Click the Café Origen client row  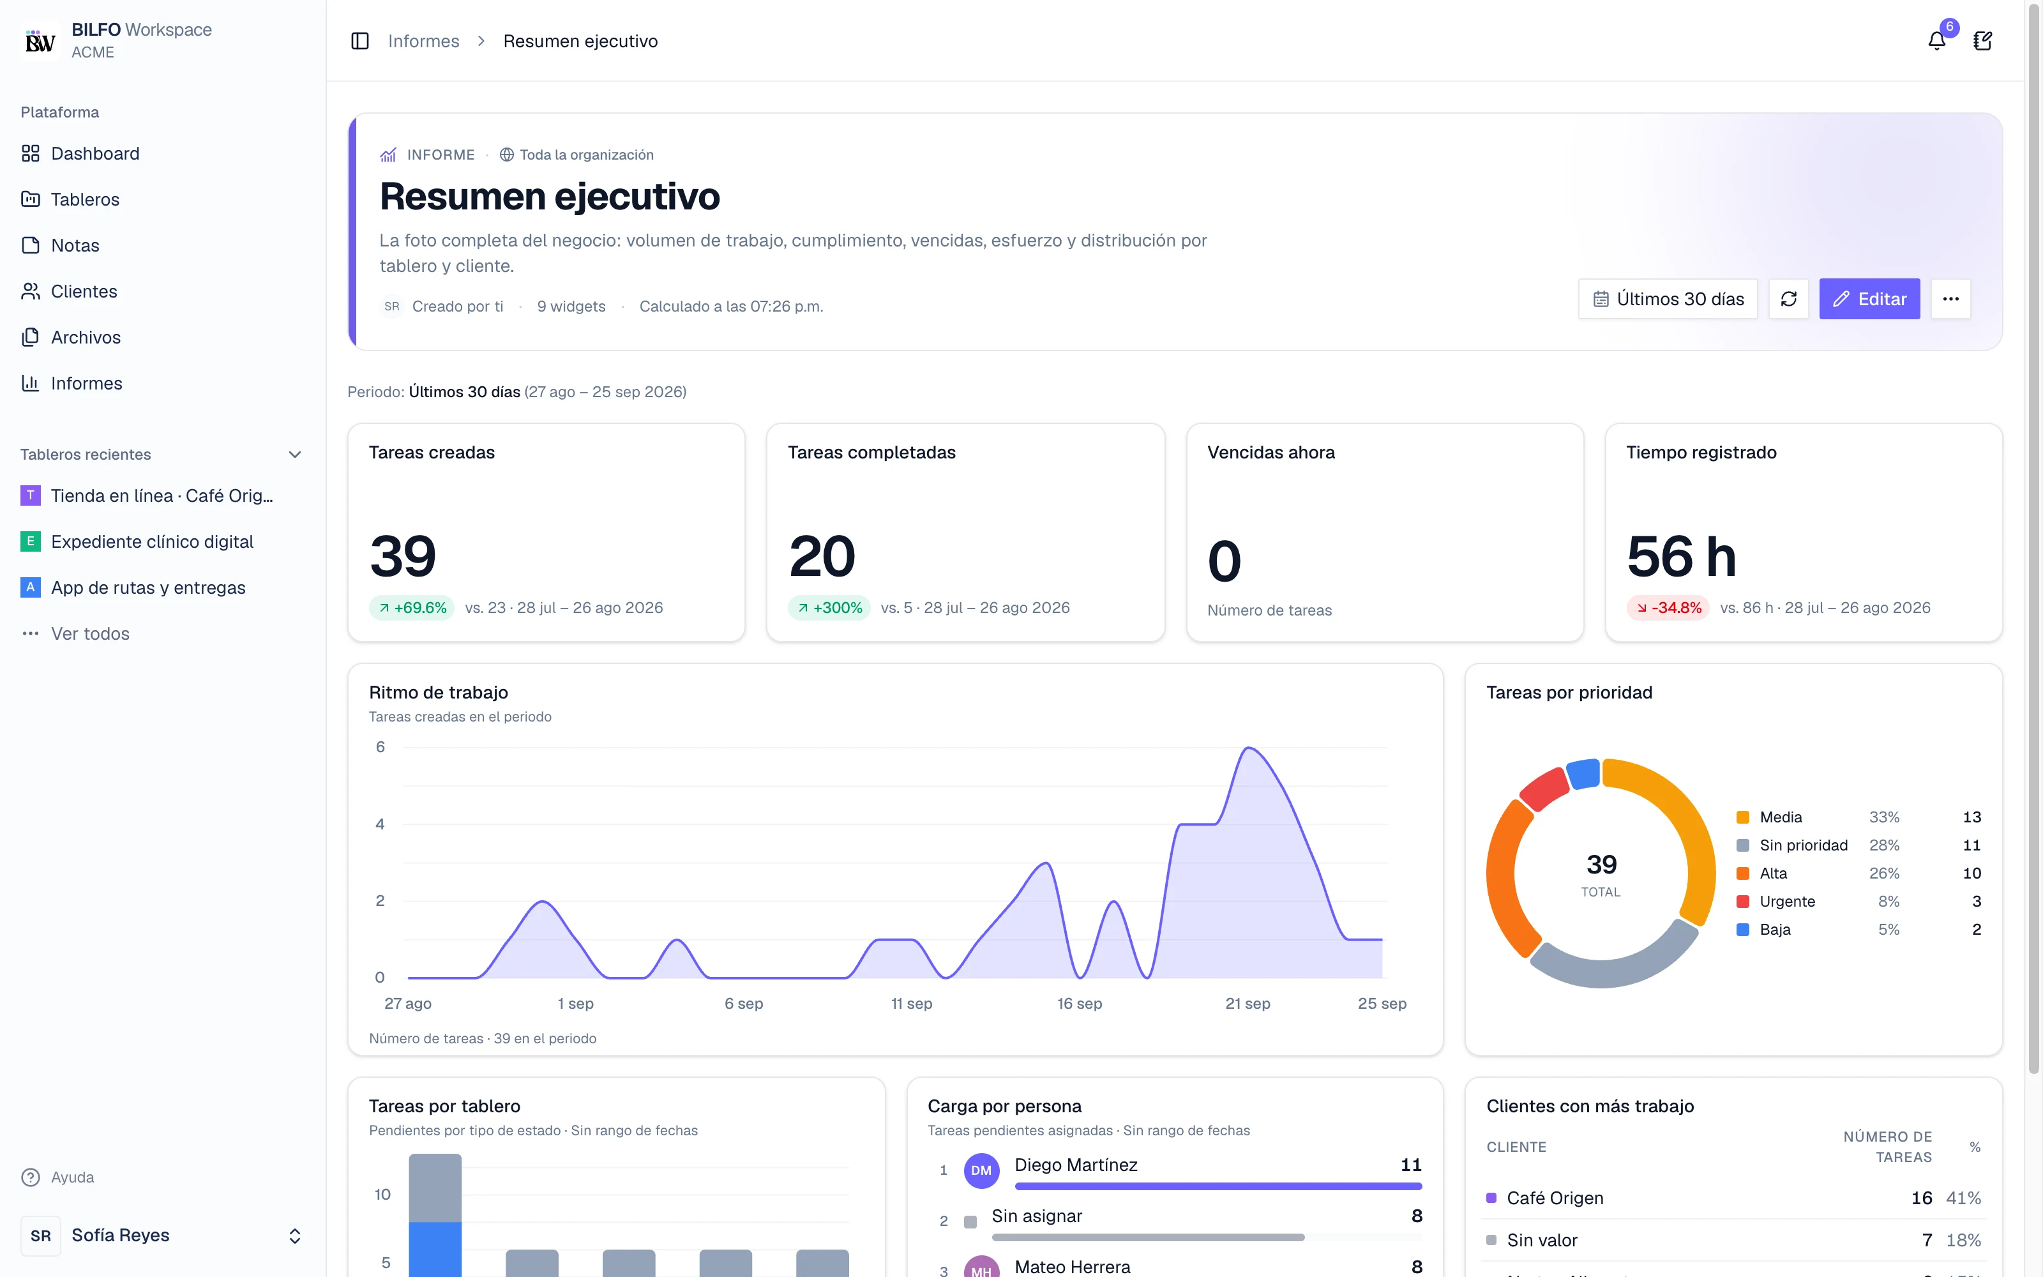[x=1733, y=1198]
